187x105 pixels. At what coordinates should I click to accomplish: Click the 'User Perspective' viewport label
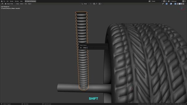point(5,7)
